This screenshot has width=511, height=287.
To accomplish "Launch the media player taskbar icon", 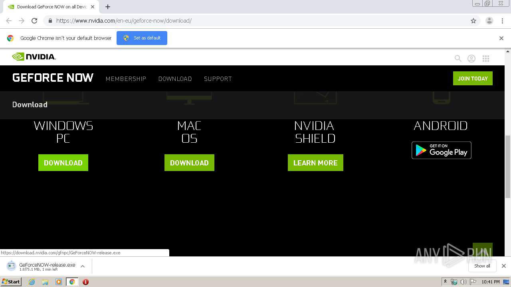I will pyautogui.click(x=59, y=282).
